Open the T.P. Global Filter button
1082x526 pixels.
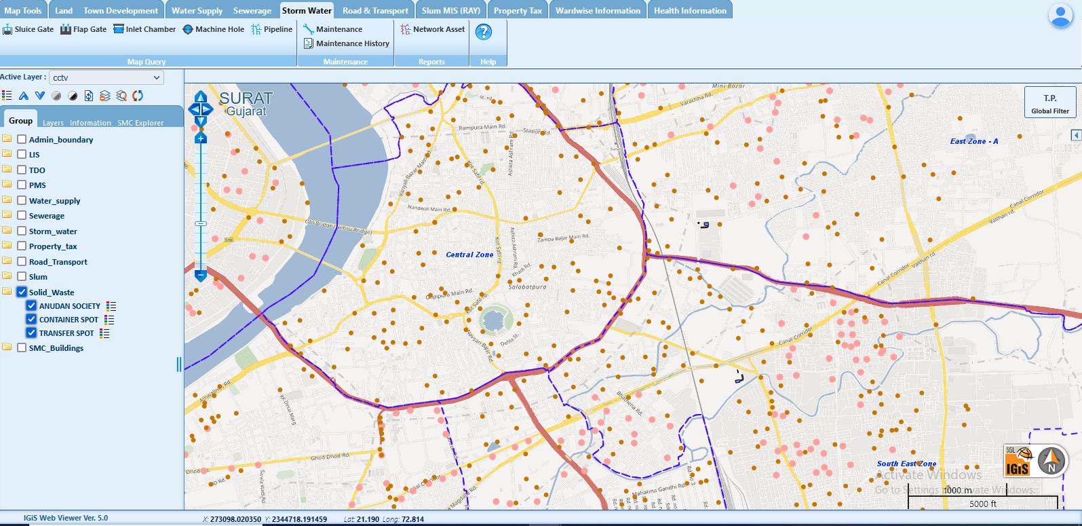click(1050, 102)
